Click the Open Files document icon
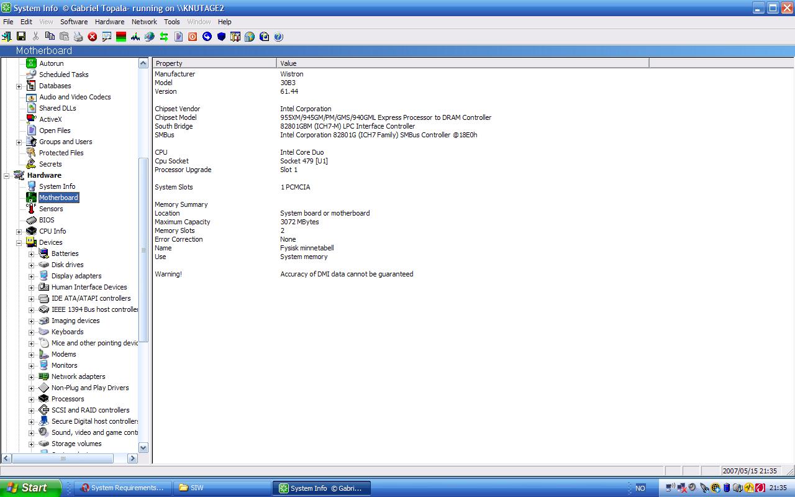 pyautogui.click(x=31, y=130)
